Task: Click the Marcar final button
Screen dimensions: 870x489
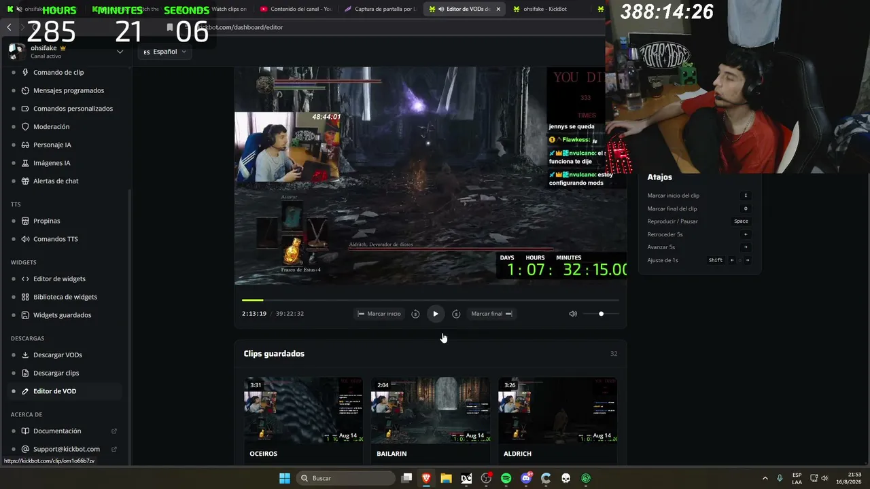Action: pyautogui.click(x=491, y=314)
